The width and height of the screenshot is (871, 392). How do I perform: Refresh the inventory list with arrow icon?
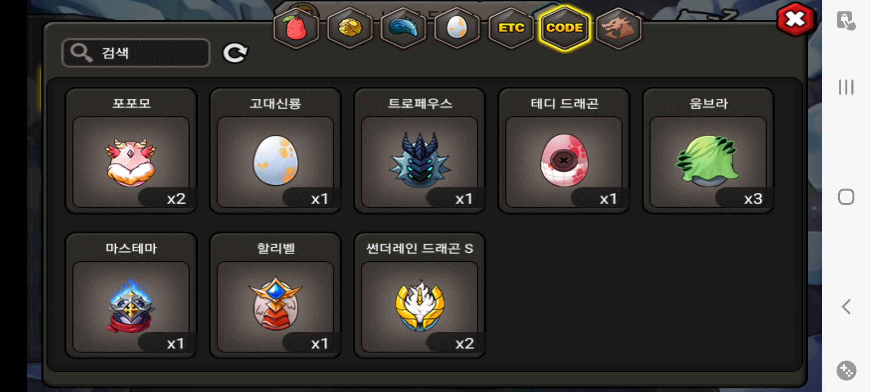235,53
